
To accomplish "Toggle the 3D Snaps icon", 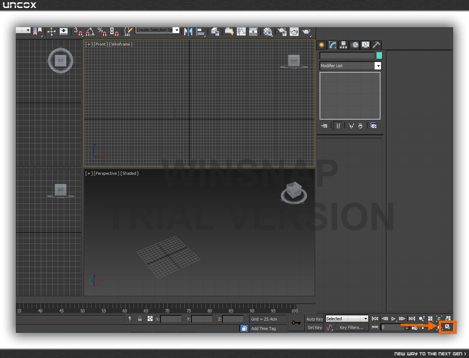I will [x=78, y=31].
